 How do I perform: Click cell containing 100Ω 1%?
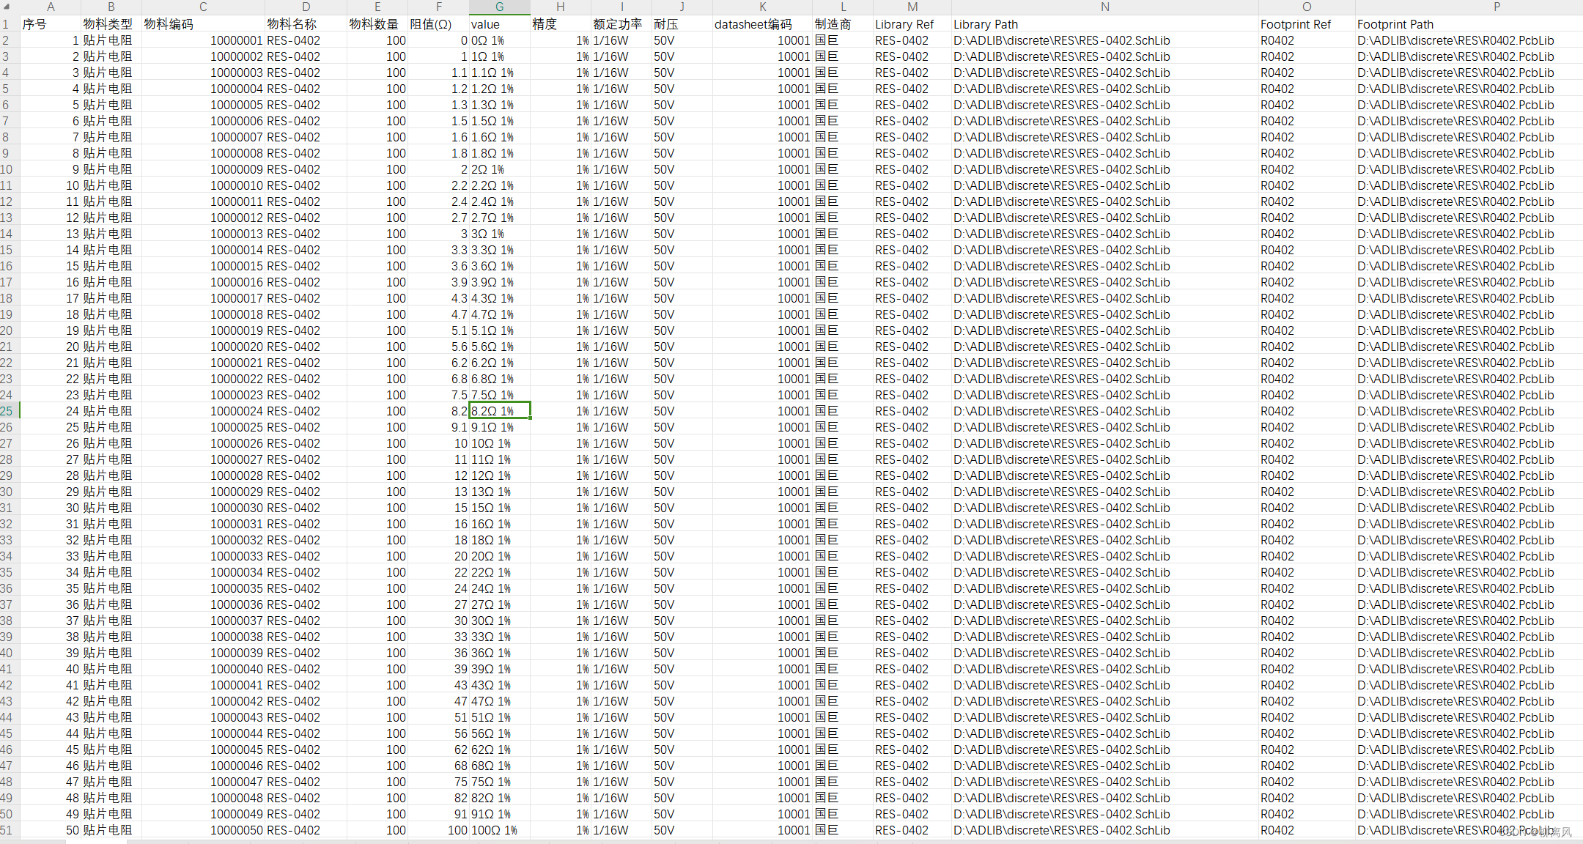coord(495,830)
